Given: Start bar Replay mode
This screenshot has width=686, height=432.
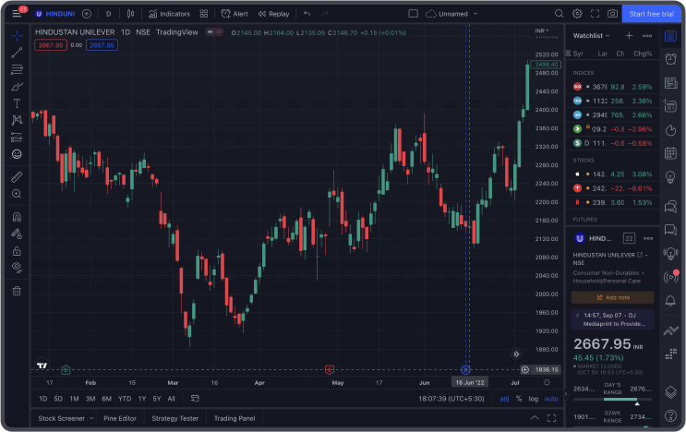Looking at the screenshot, I should (x=273, y=14).
